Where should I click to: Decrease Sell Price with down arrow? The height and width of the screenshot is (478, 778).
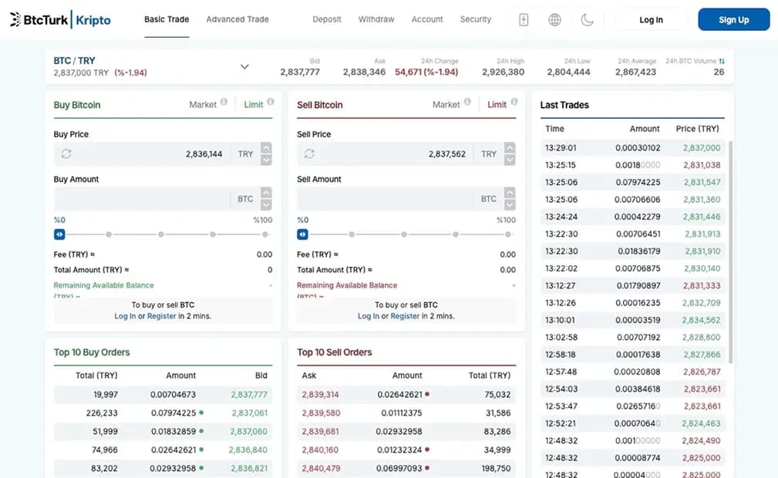(510, 160)
